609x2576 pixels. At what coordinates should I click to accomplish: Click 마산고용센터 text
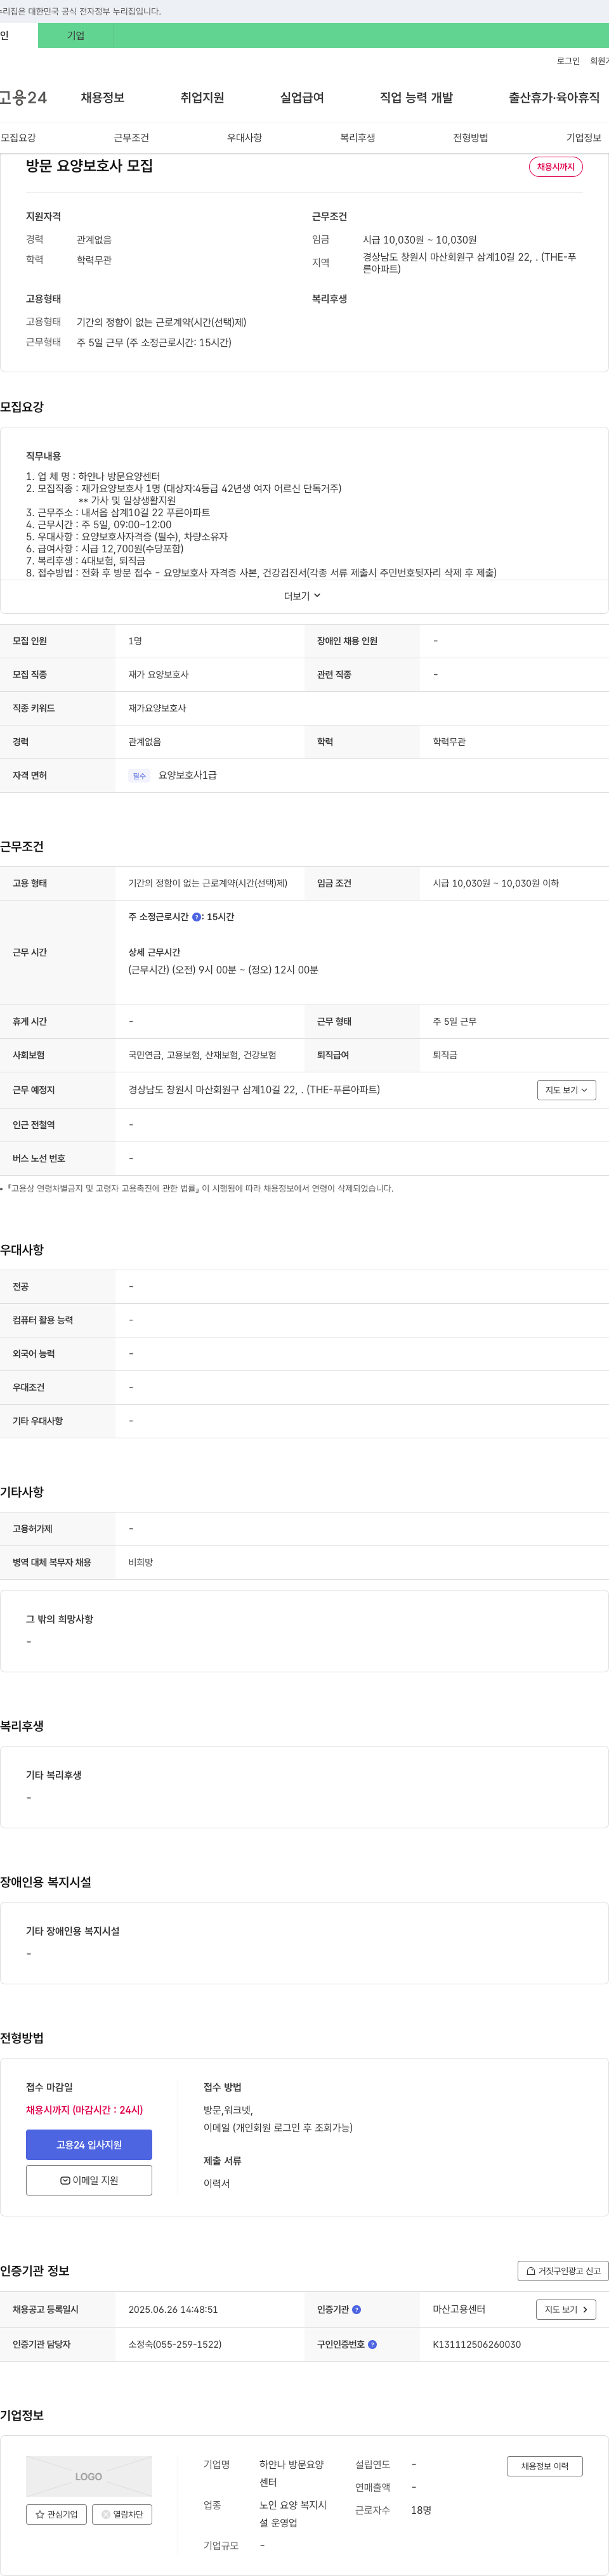coord(459,2310)
